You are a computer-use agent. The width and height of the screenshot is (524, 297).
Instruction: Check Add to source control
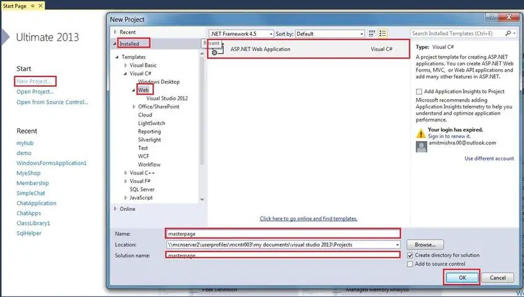(410, 264)
